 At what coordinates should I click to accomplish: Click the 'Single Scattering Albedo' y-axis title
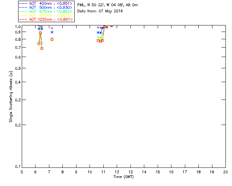[11, 97]
